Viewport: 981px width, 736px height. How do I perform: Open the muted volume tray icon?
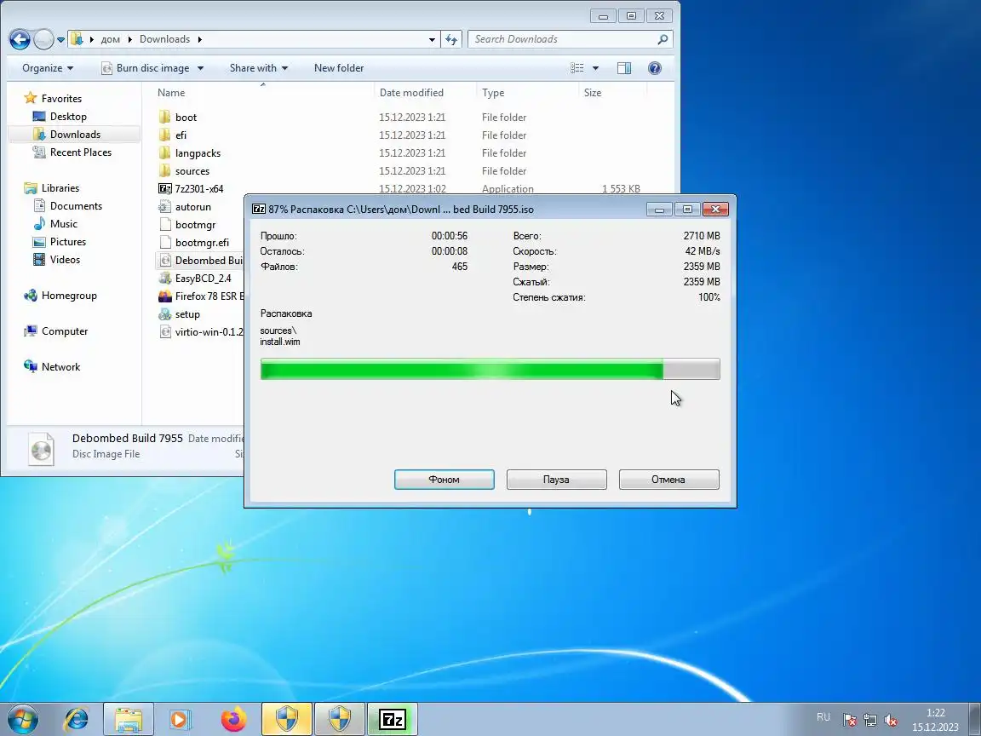pos(891,721)
